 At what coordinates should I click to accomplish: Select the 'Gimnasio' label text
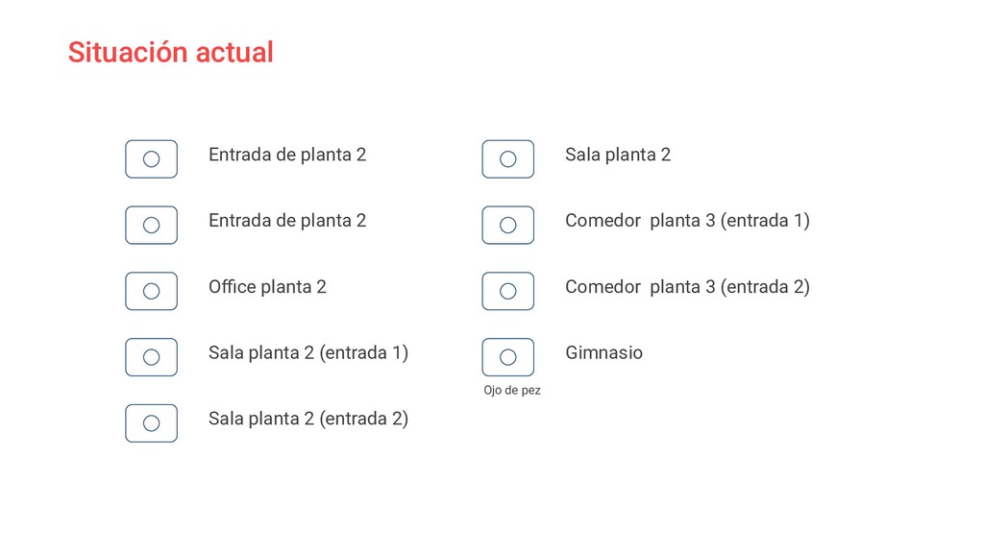point(603,352)
